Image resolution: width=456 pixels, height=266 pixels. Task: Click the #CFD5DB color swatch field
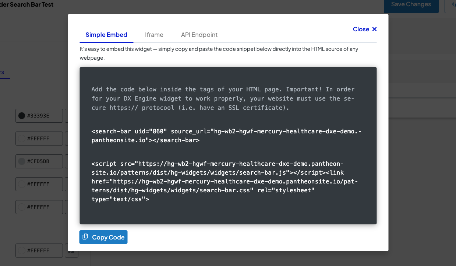39,161
